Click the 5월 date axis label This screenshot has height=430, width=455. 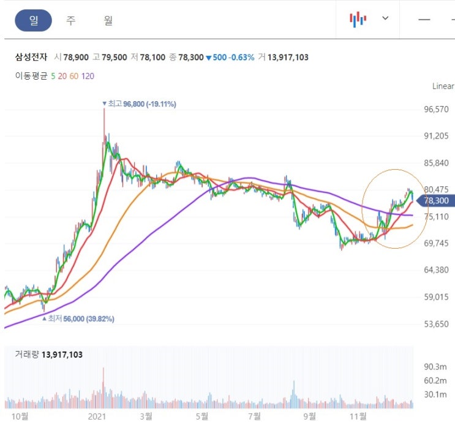pos(202,417)
